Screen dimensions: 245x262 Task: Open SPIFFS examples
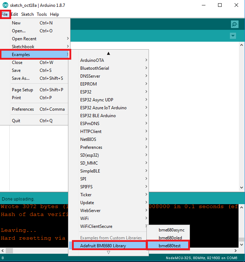pos(109,187)
